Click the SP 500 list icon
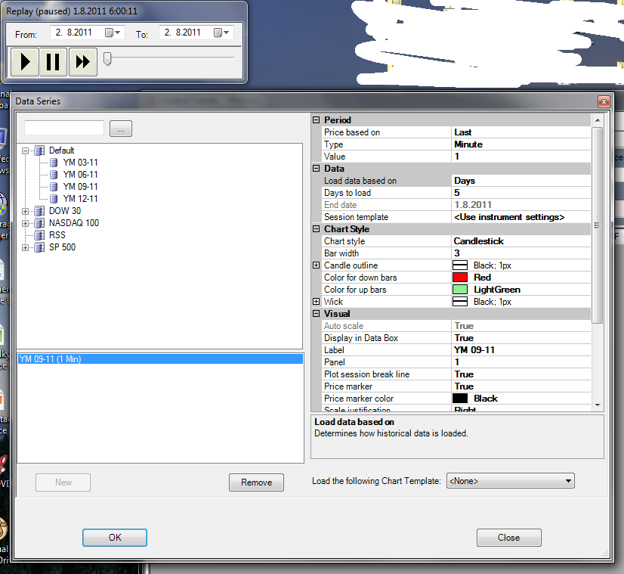This screenshot has width=624, height=574. pos(39,247)
